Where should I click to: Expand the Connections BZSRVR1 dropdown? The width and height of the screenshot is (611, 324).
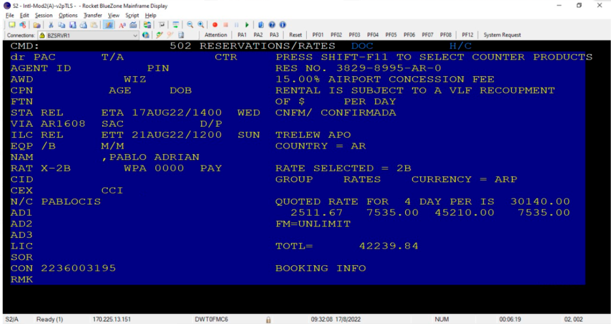(x=135, y=35)
